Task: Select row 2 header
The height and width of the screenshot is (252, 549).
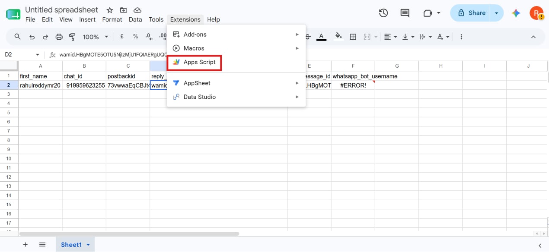Action: pyautogui.click(x=9, y=85)
